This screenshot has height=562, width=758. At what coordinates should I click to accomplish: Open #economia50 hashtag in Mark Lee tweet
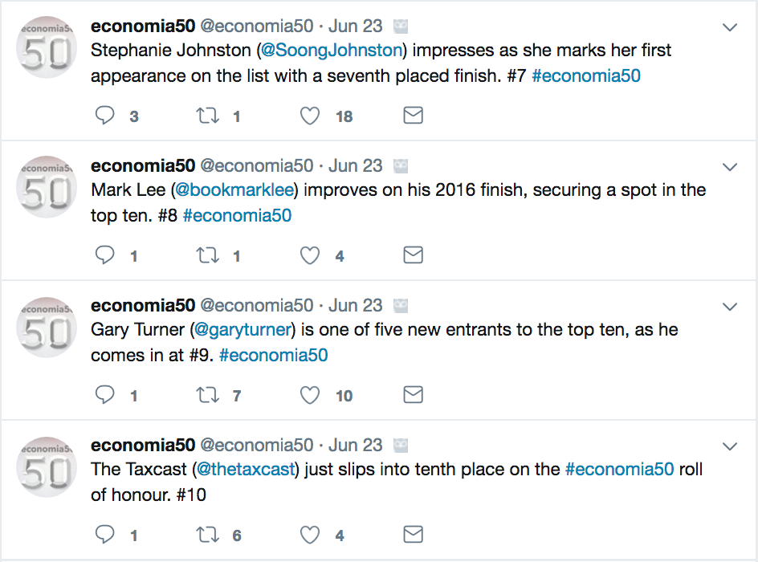click(237, 215)
